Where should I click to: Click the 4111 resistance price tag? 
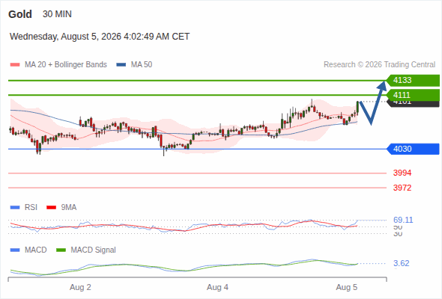click(x=413, y=95)
